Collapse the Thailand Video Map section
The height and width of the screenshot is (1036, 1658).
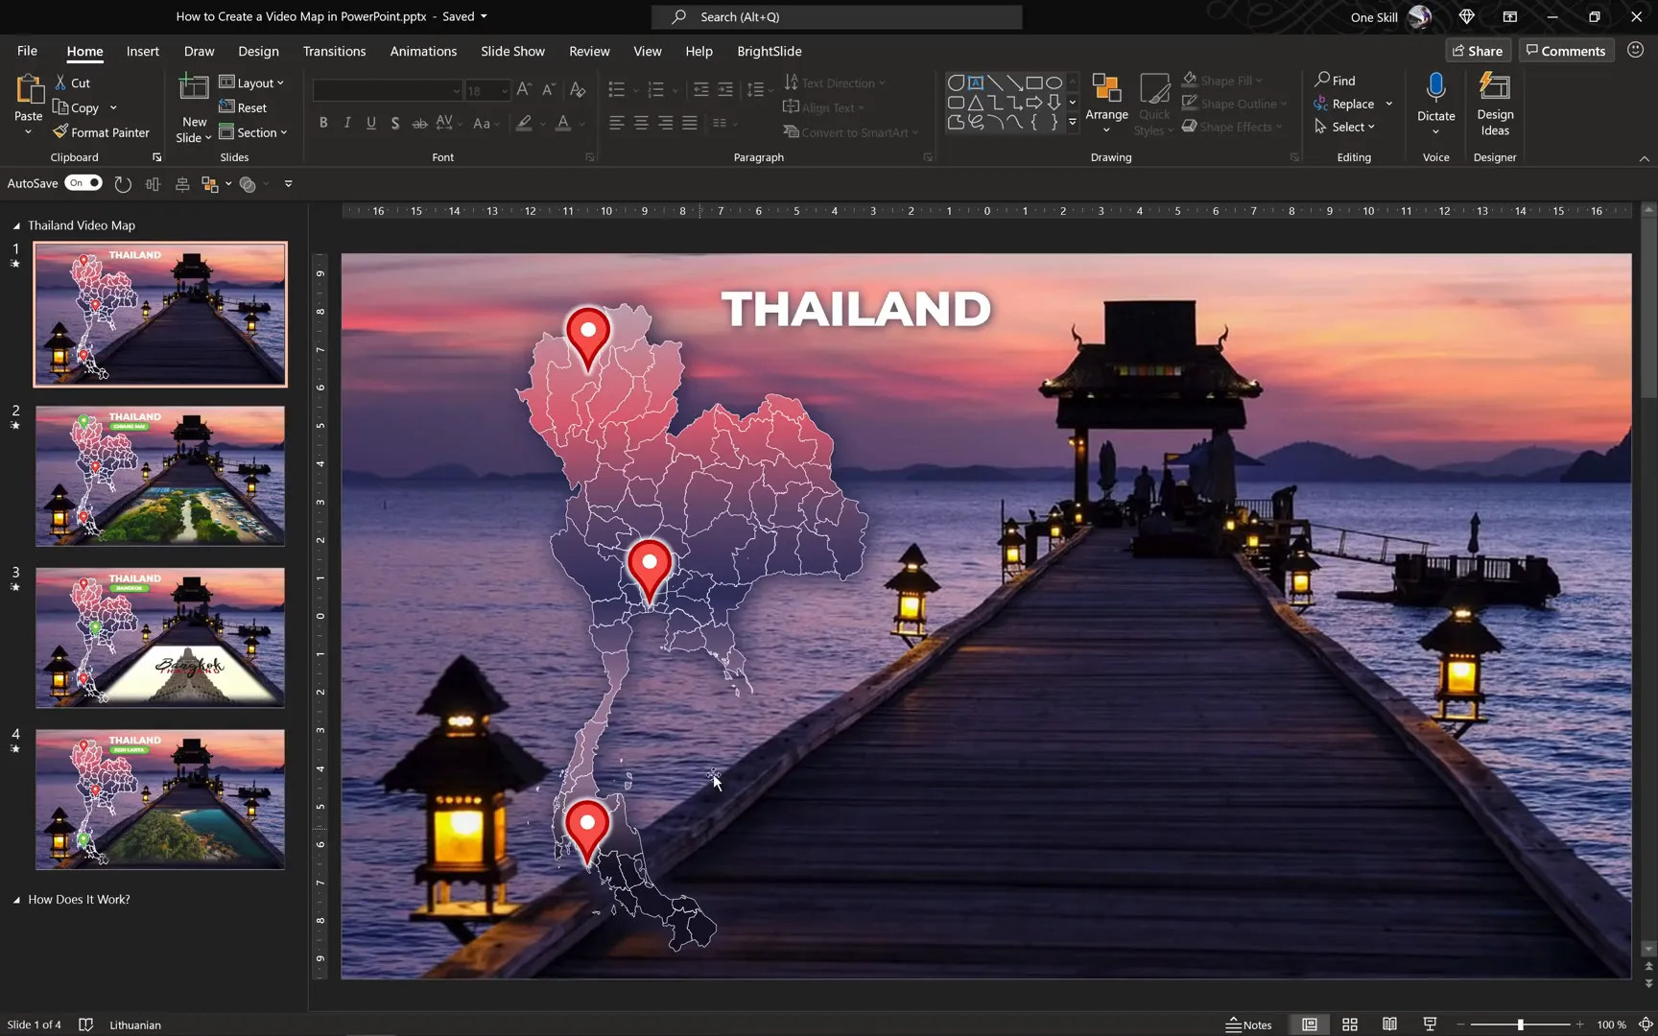tap(15, 224)
